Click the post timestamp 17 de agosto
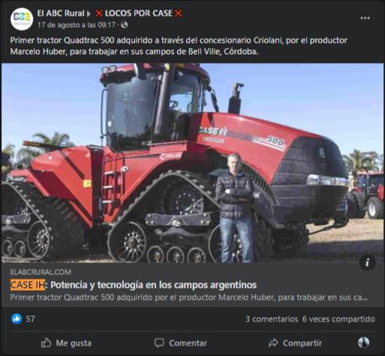385x356 pixels. click(77, 25)
